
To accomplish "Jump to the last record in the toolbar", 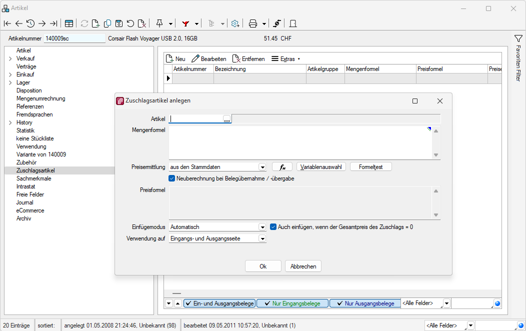I will click(53, 23).
